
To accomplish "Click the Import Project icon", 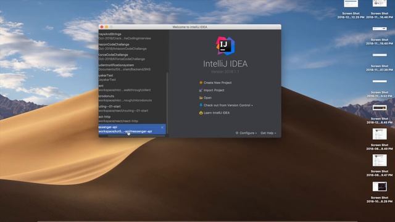I will click(x=201, y=90).
